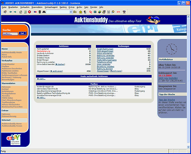This screenshot has height=154, width=191.
Task: Click 'Tipp der Woche' link
Action: (167, 100)
